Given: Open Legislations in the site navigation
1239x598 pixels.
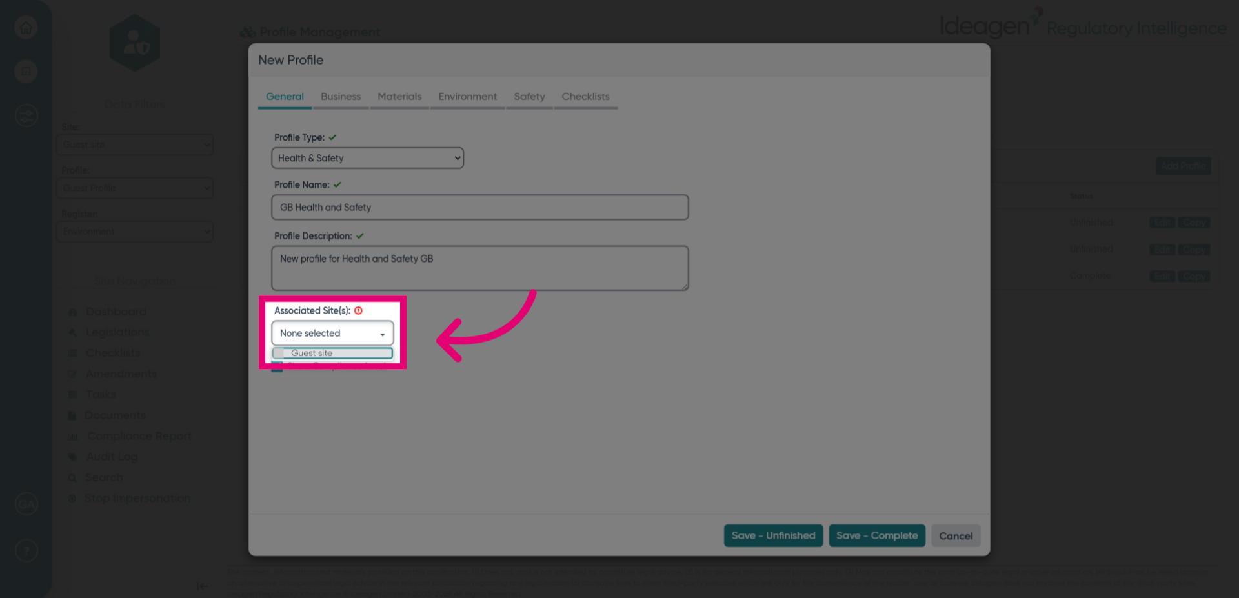Looking at the screenshot, I should (117, 332).
